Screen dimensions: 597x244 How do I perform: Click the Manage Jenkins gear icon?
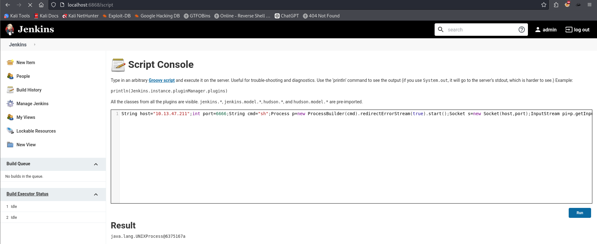10,104
